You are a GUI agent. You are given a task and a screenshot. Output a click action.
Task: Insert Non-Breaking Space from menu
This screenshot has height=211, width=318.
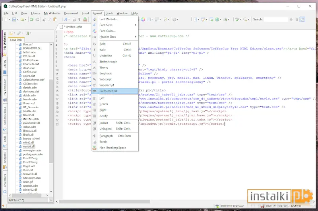pos(115,148)
